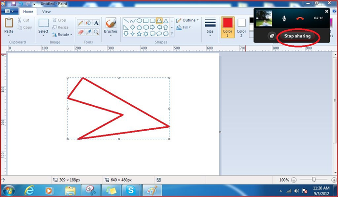Click the Resize button
338x197 pixels.
60,27
